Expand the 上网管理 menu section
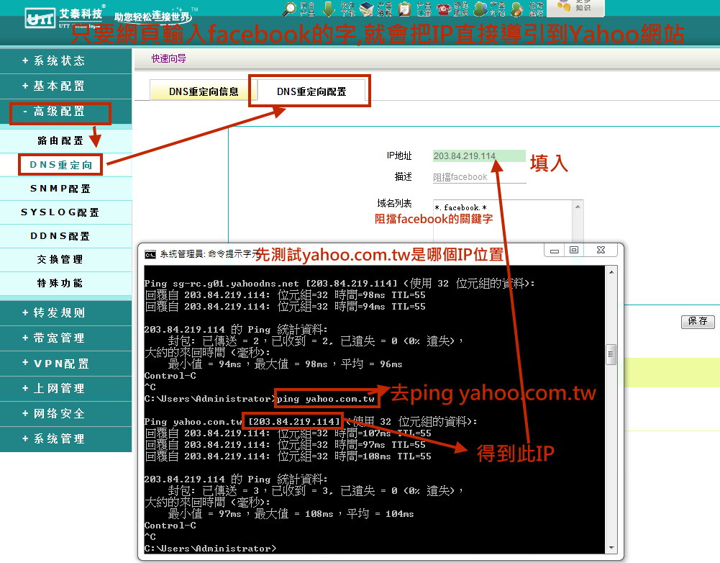Screen dimensions: 720x563 point(65,388)
